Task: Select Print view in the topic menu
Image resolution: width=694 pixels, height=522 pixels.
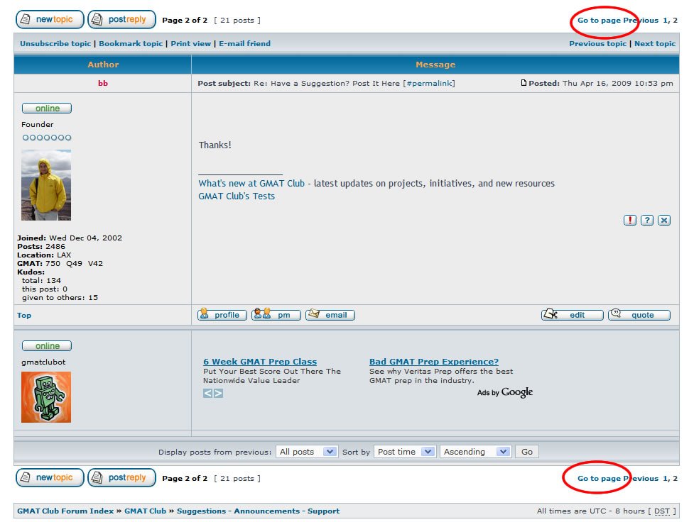Action: (191, 44)
